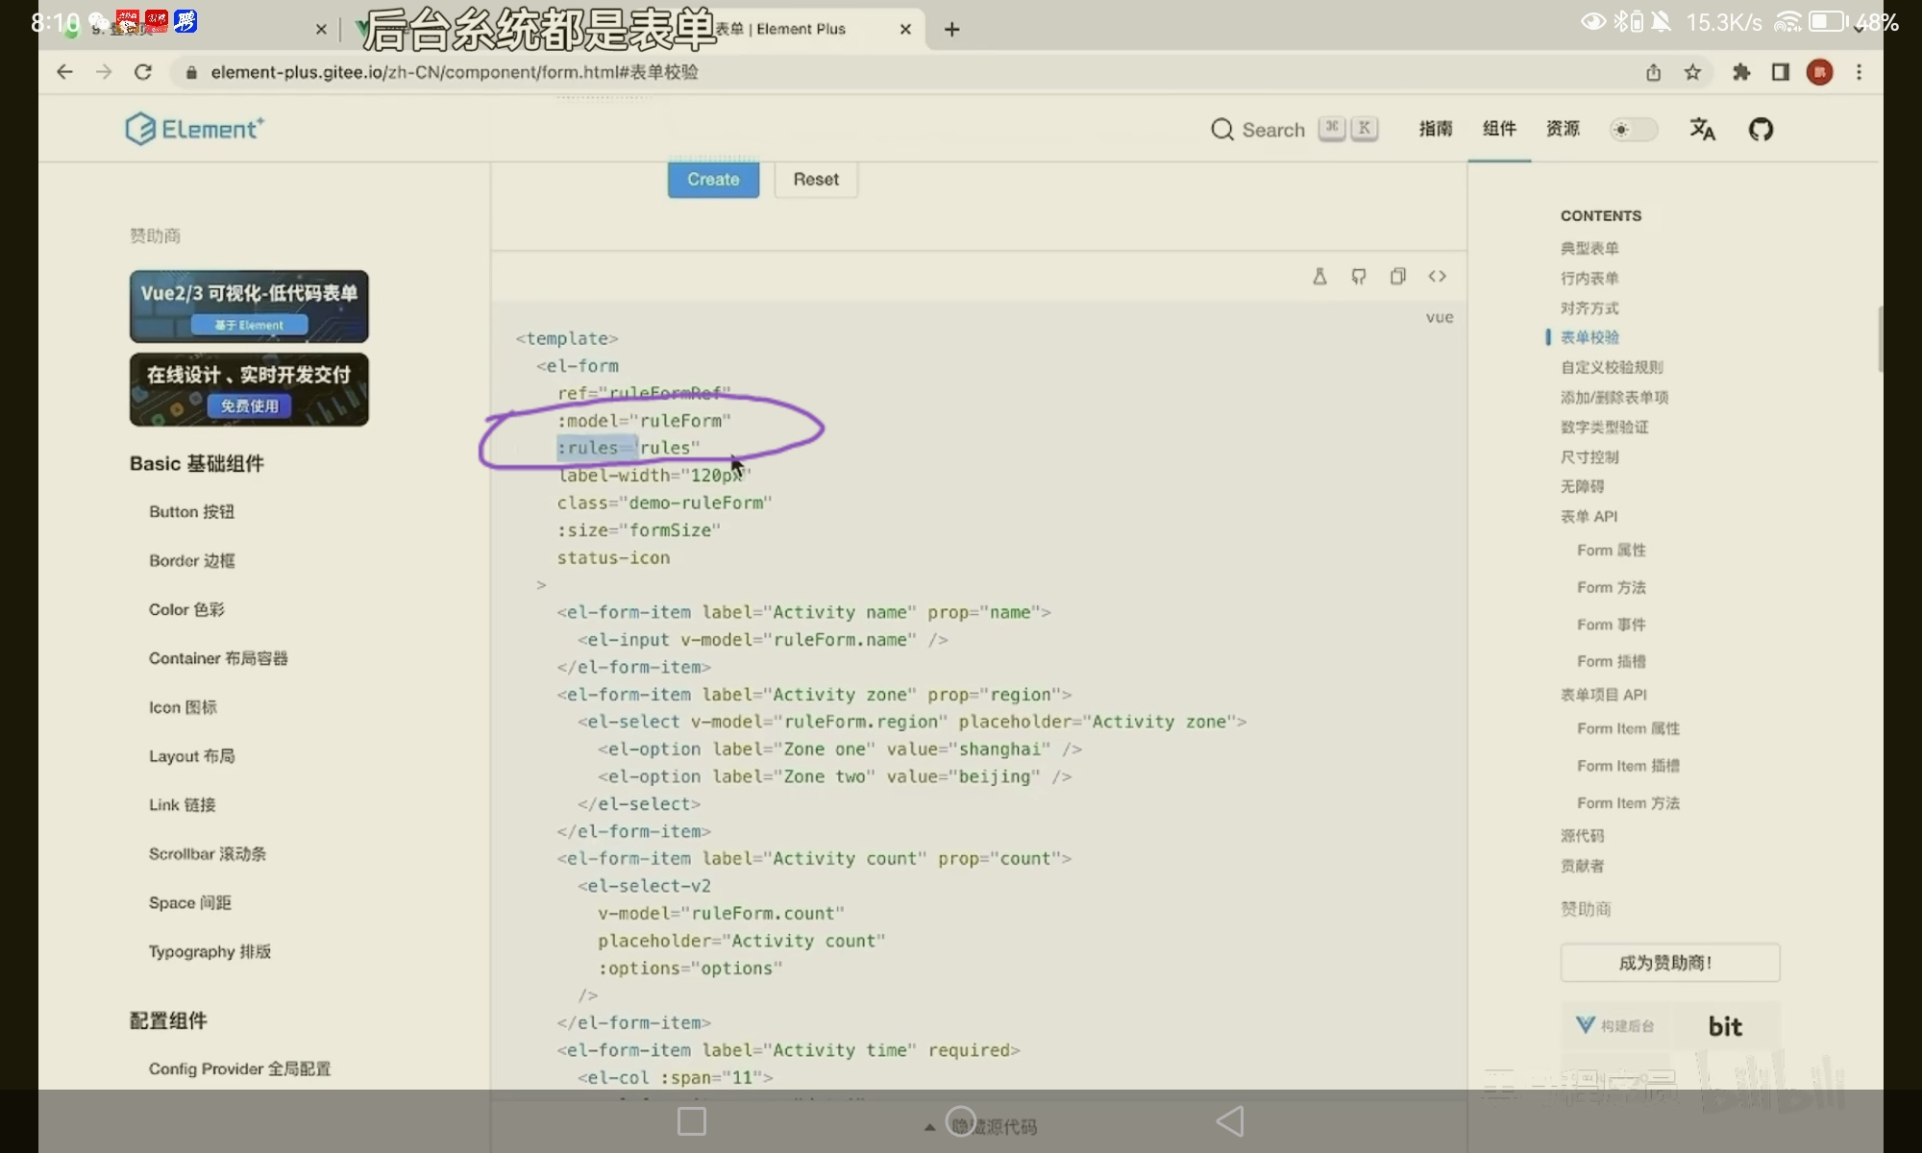Screen dimensions: 1922x1153
Task: Click the language translation icon
Action: click(x=1702, y=129)
